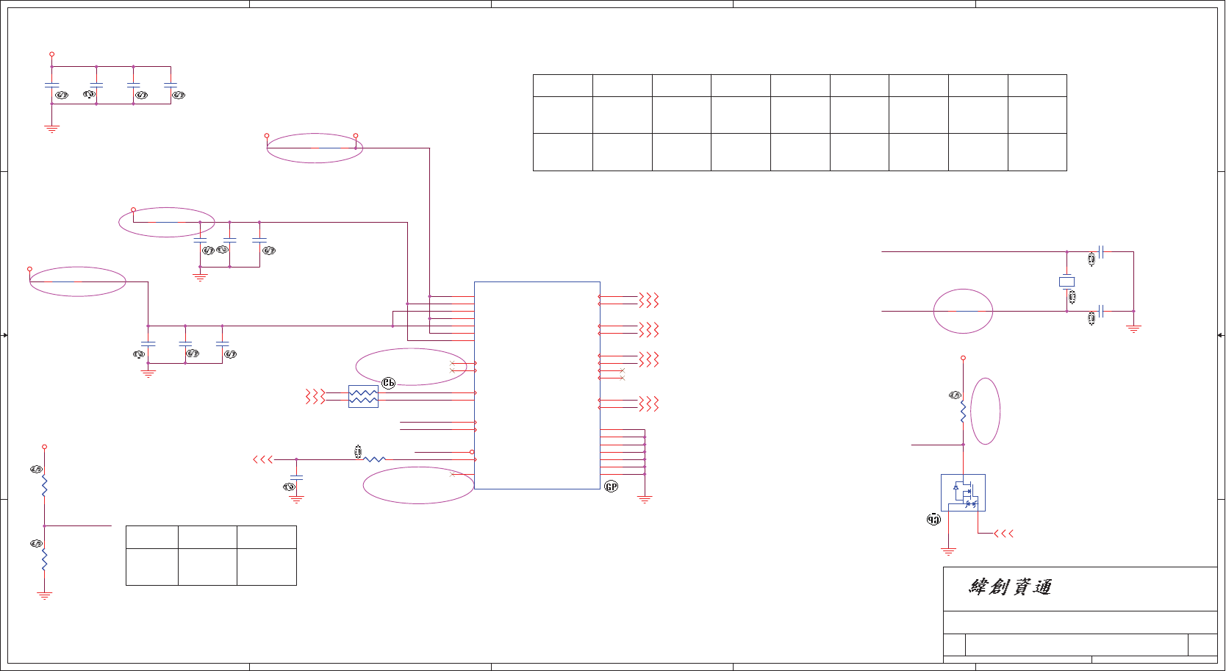
Task: Select the MOSFET transistor symbol
Action: [963, 492]
